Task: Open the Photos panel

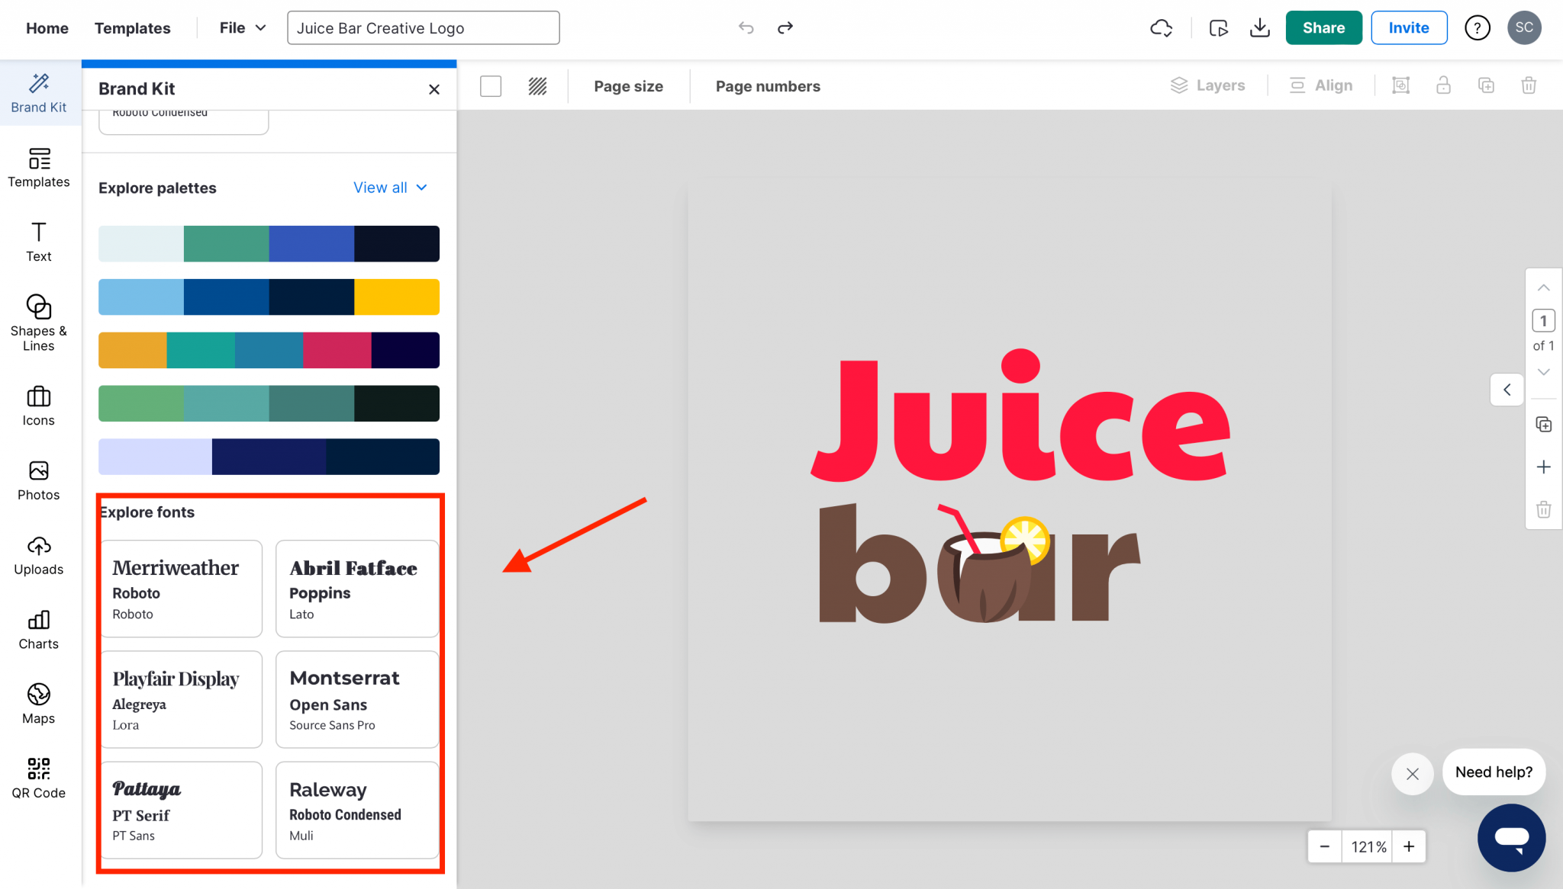Action: (38, 479)
